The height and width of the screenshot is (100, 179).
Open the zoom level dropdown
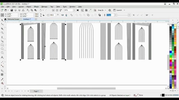[x=74, y=10]
